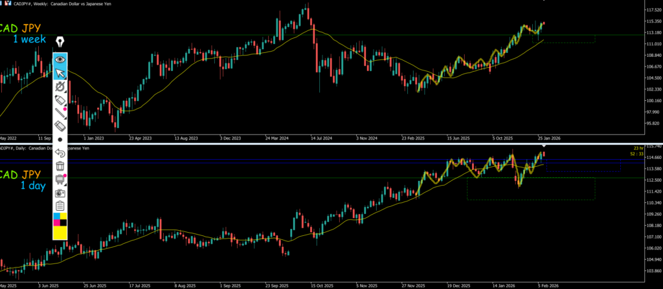Screen dimensions: 663x289
Task: Pick yellow from the color palette
Action: click(x=60, y=233)
